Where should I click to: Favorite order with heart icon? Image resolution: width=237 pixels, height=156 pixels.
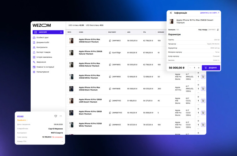(55, 116)
